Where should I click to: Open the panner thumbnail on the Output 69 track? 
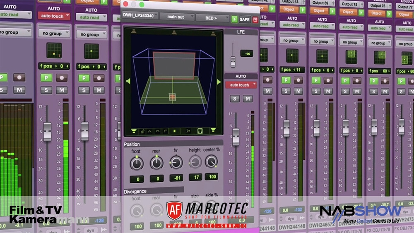pyautogui.click(x=322, y=56)
